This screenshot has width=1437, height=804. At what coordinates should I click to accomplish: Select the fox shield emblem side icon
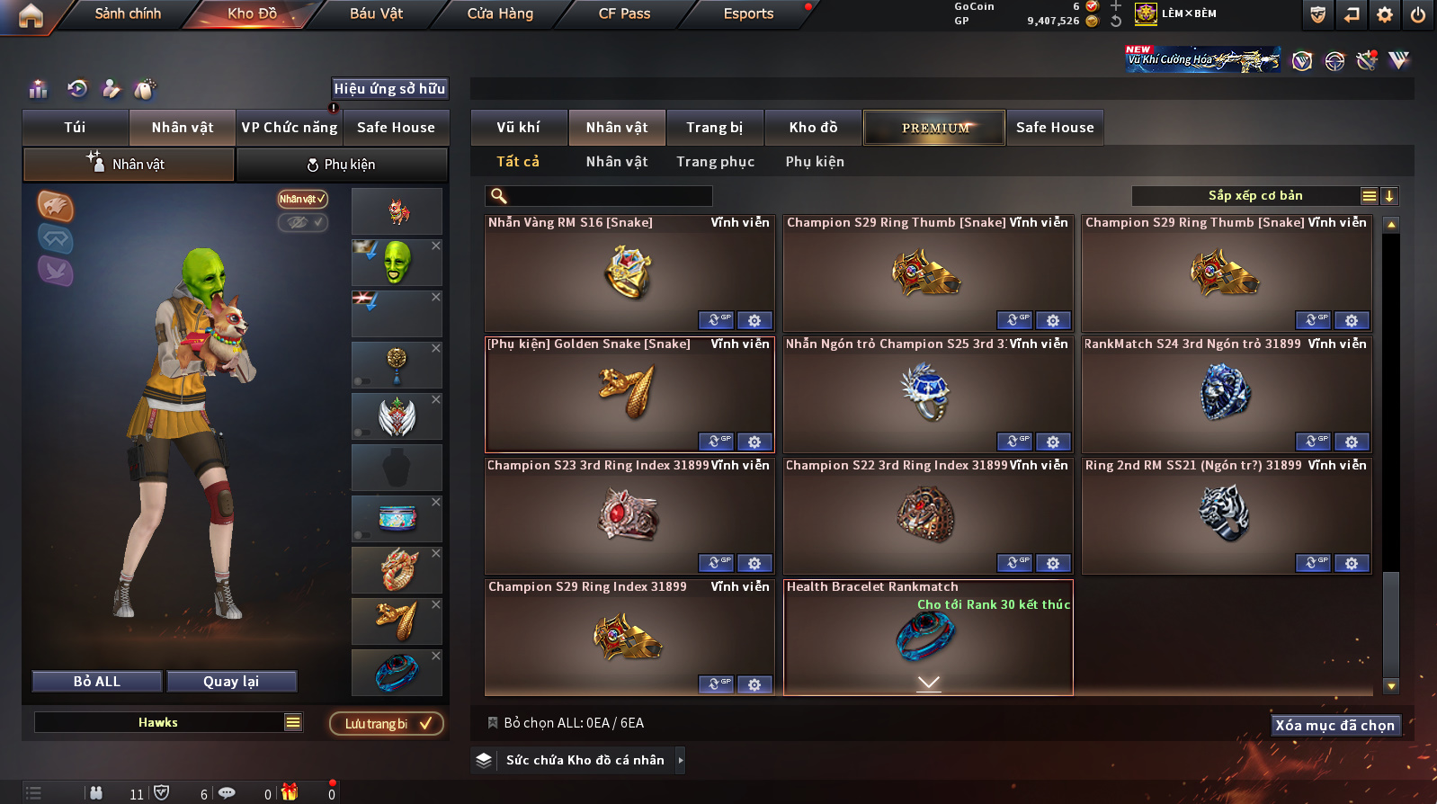point(55,207)
